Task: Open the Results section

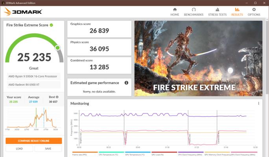Action: (x=237, y=12)
